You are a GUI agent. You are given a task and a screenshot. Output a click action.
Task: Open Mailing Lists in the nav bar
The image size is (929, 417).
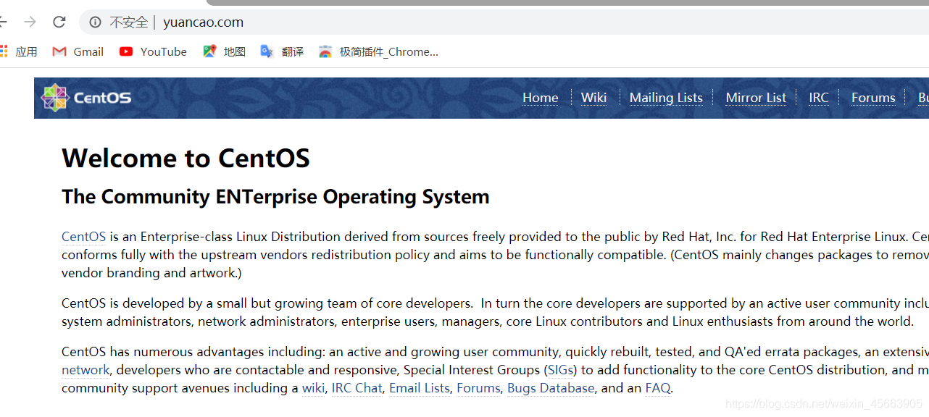point(666,98)
